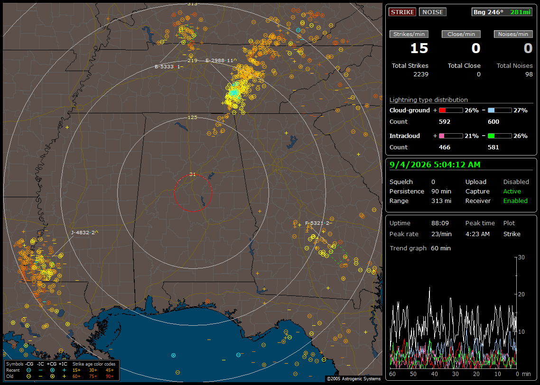Click the 125 range ring label
This screenshot has width=540, height=385.
click(x=193, y=117)
